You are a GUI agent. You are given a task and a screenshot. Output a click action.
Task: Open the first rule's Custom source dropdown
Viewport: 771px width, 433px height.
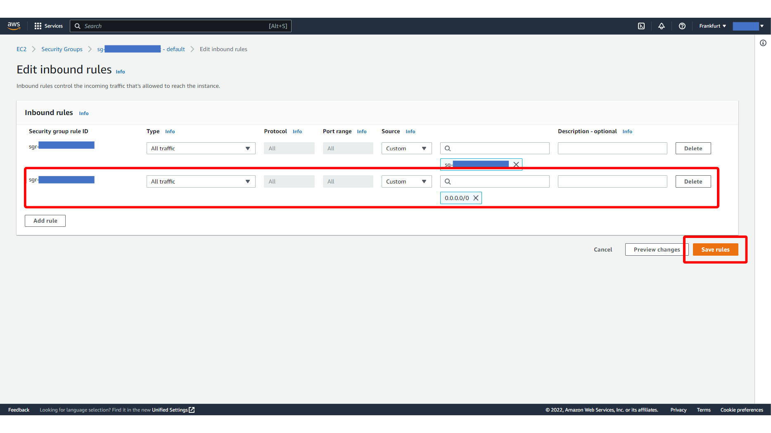point(406,148)
